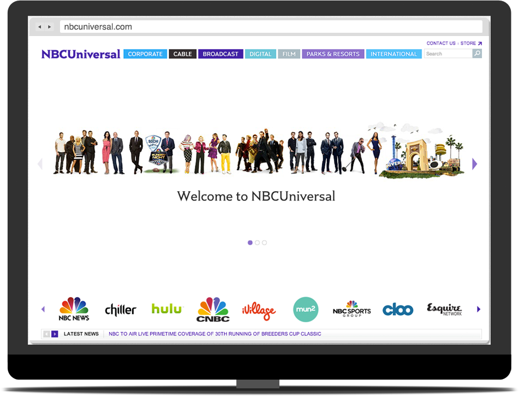The height and width of the screenshot is (396, 519).
Task: Open the NBC News logo
Action: (74, 309)
